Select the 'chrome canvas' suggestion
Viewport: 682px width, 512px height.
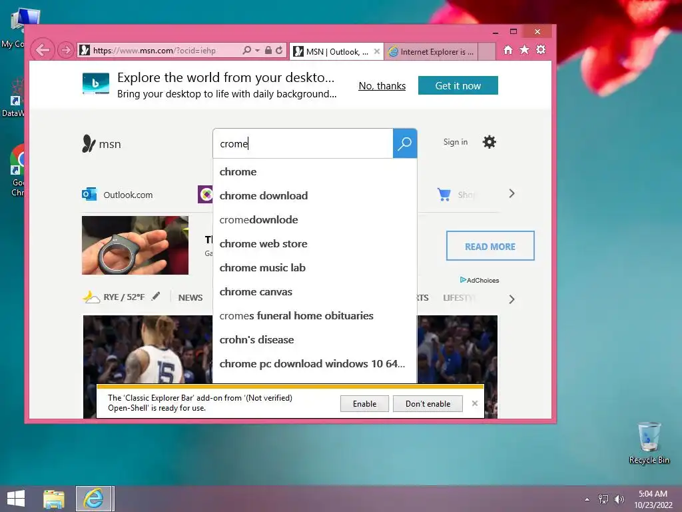315,292
